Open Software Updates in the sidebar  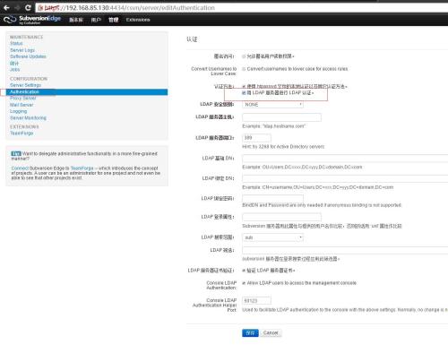tap(28, 56)
